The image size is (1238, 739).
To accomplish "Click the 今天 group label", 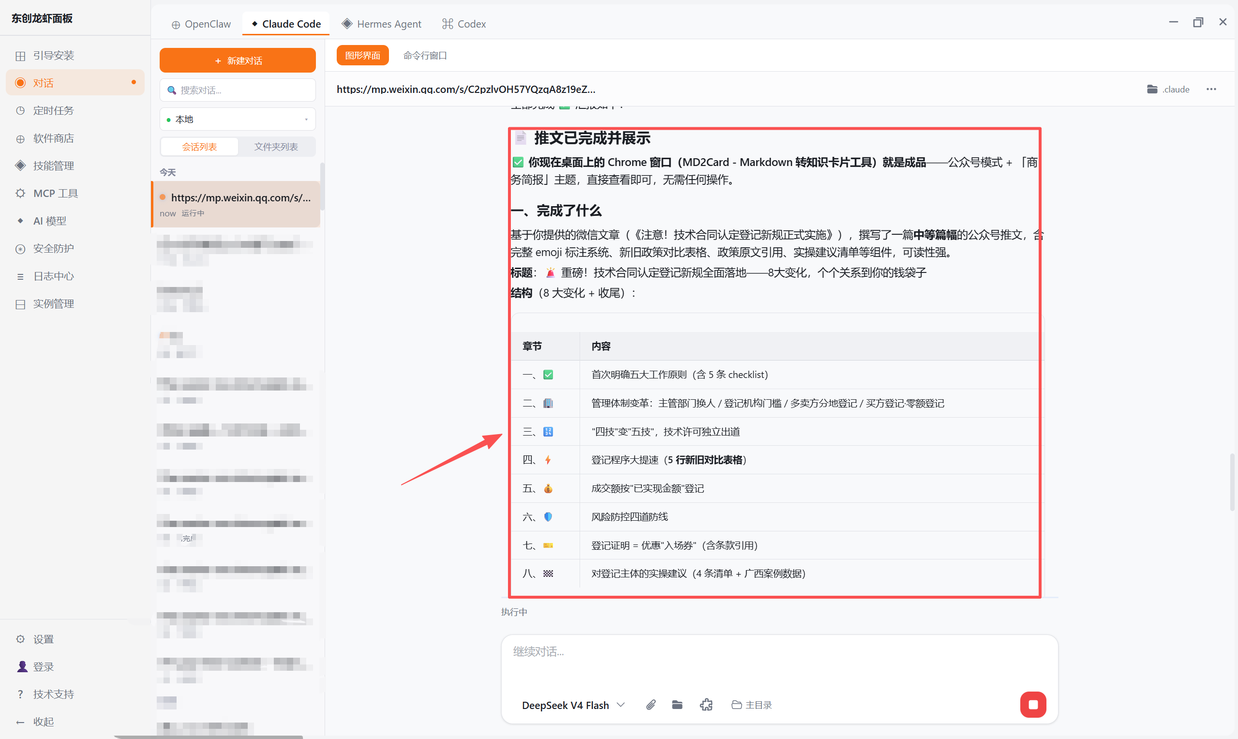I will tap(167, 172).
